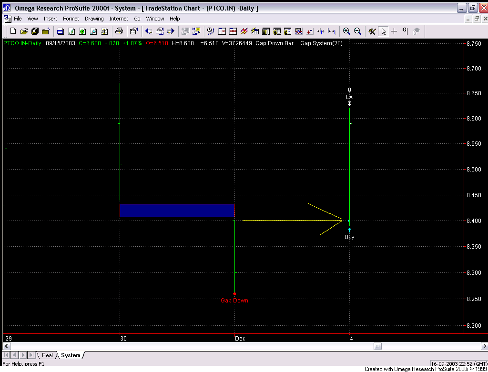Image resolution: width=488 pixels, height=372 pixels.
Task: Select the System workspace tab
Action: (71, 355)
